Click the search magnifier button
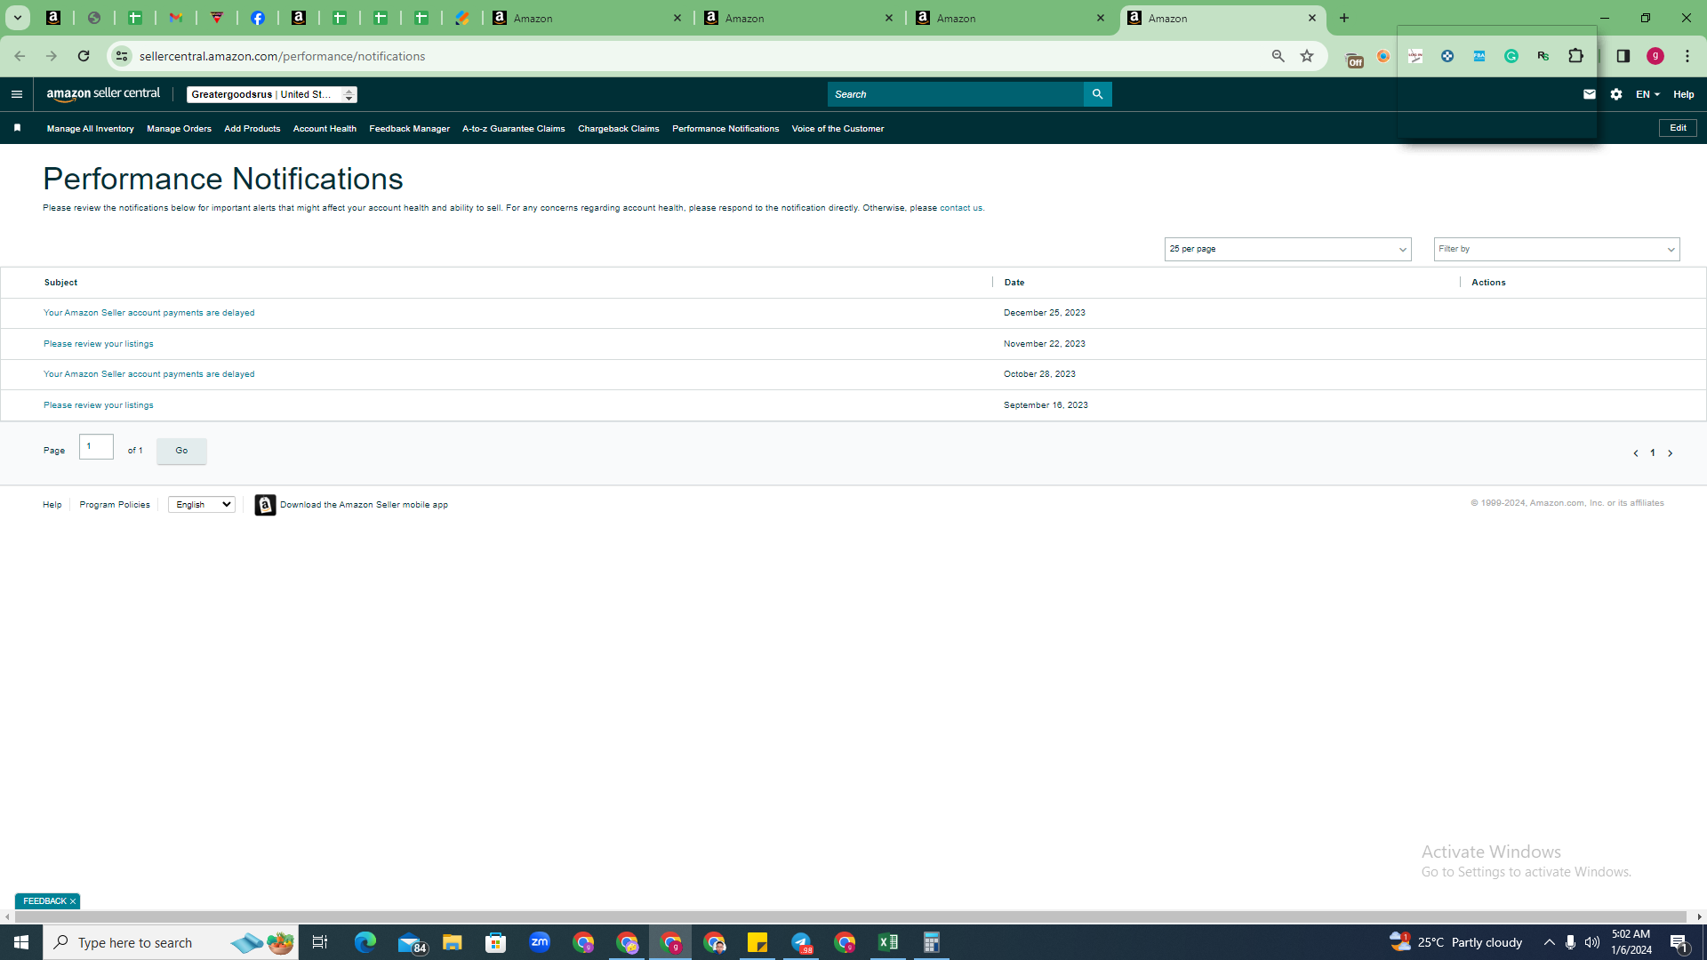The image size is (1707, 960). click(x=1097, y=94)
